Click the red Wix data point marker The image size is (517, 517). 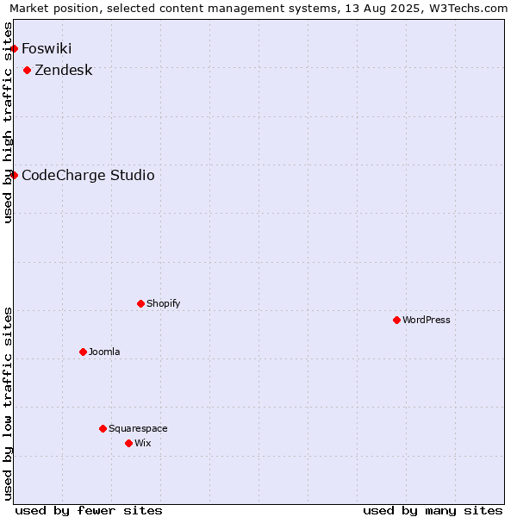(129, 443)
